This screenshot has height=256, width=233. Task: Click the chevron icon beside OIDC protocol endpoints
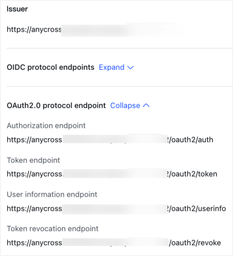130,68
